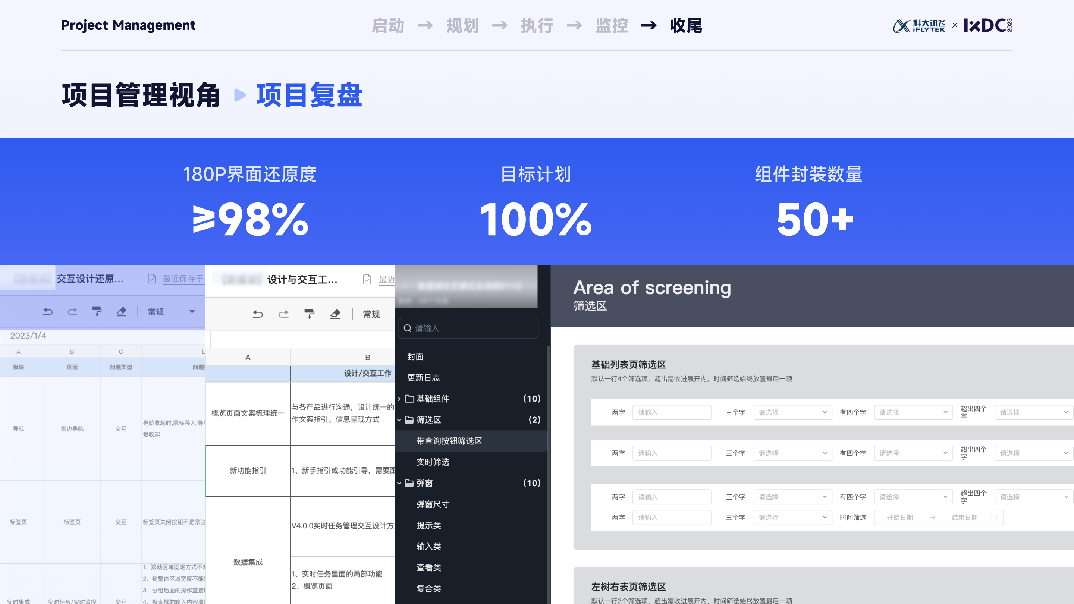Click the magnifier icon in the dark sidebar search box

tap(407, 328)
